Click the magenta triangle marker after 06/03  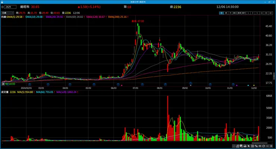click(122, 85)
